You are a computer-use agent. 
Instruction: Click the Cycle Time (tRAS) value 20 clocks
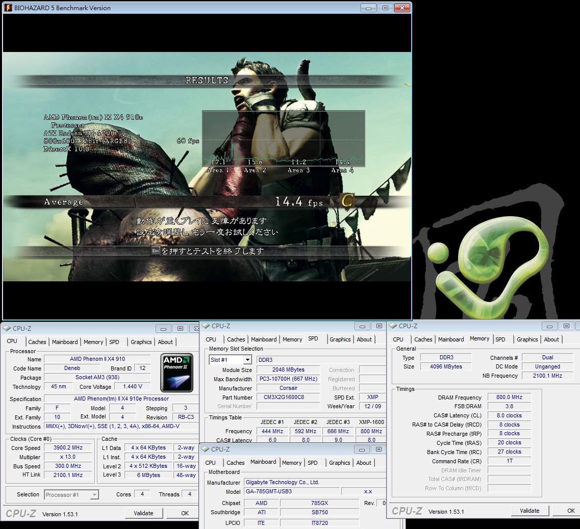pyautogui.click(x=509, y=442)
